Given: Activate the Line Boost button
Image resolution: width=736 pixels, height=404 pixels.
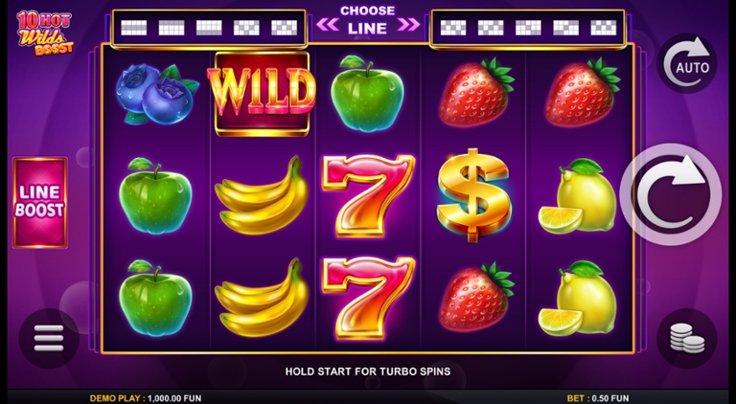Looking at the screenshot, I should tap(40, 202).
